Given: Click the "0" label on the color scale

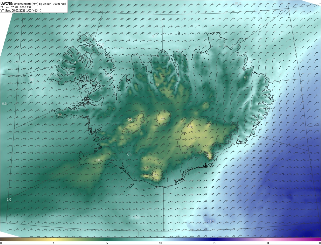Looking at the screenshot, I should tap(1, 243).
